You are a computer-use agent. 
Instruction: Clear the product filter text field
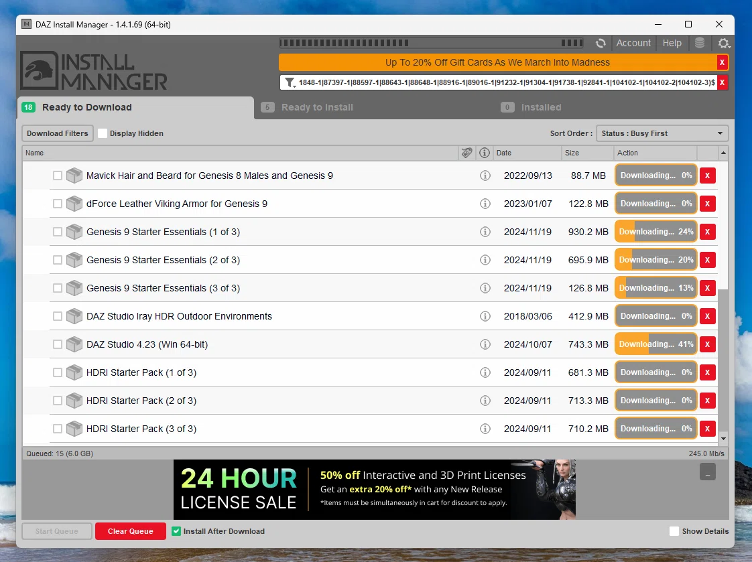coord(722,82)
